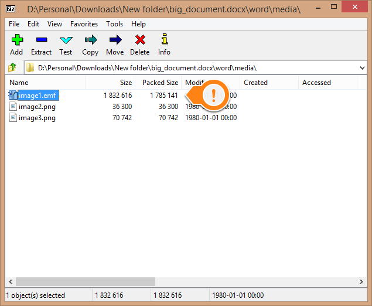Run Test on the archive

point(66,40)
